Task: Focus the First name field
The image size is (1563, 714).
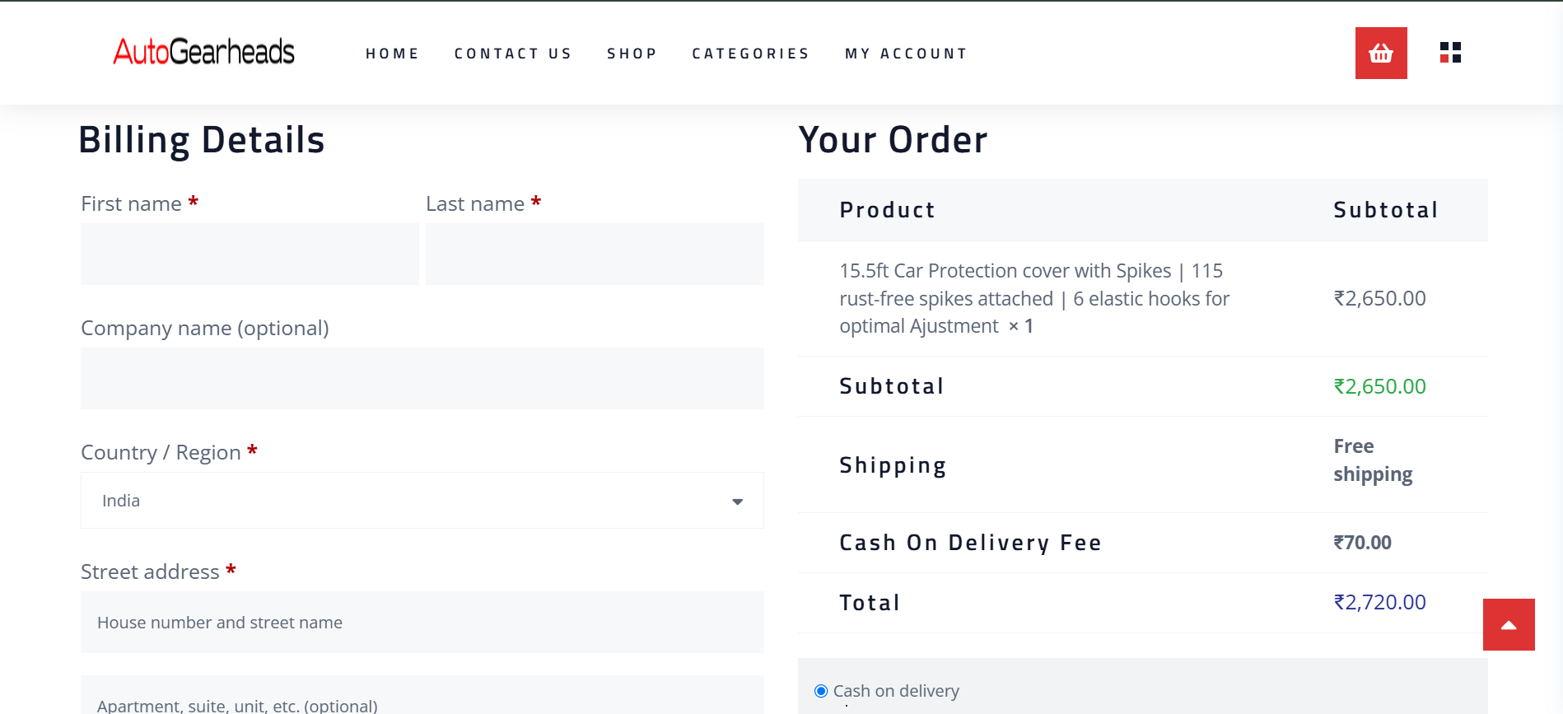Action: coord(250,254)
